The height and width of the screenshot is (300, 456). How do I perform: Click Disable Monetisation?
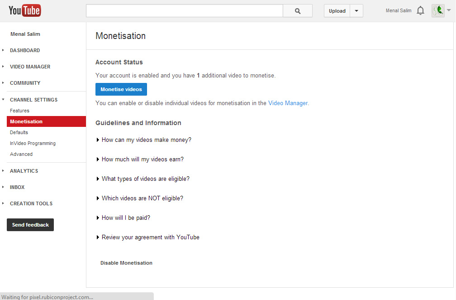(x=126, y=263)
